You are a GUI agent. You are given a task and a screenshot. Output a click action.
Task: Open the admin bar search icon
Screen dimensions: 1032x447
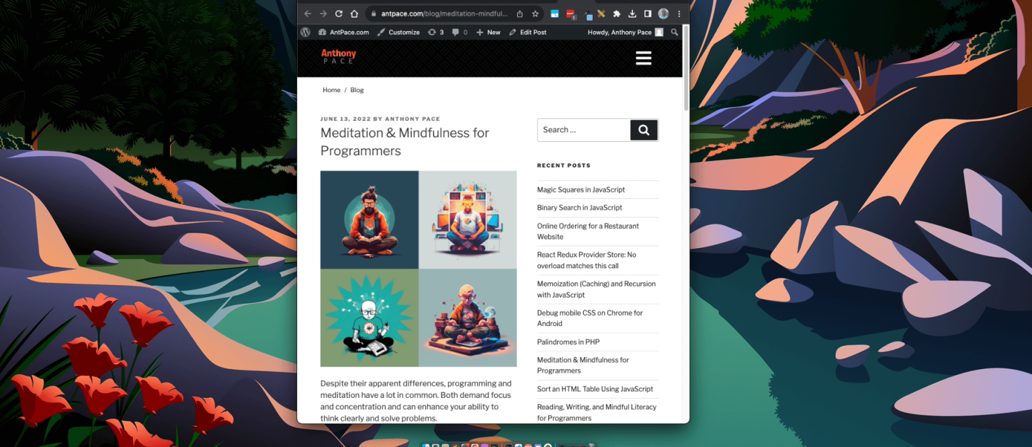[674, 32]
